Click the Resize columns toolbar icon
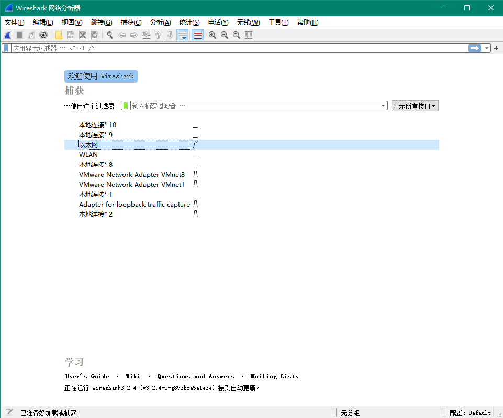 click(249, 35)
